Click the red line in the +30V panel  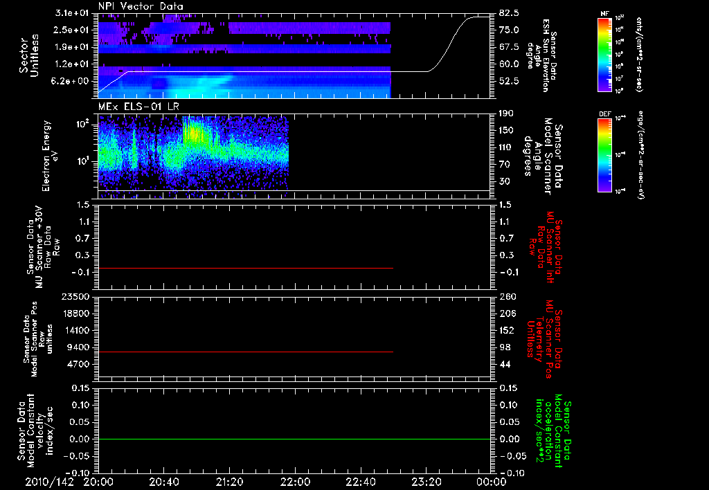coord(246,269)
